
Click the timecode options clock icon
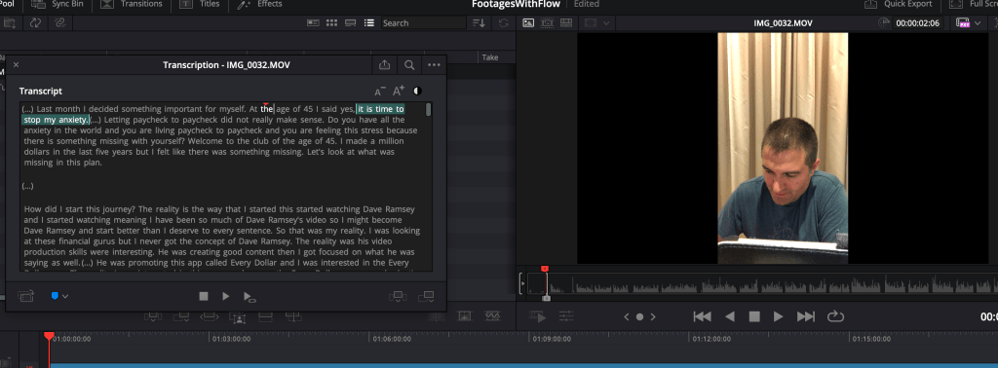(x=884, y=23)
